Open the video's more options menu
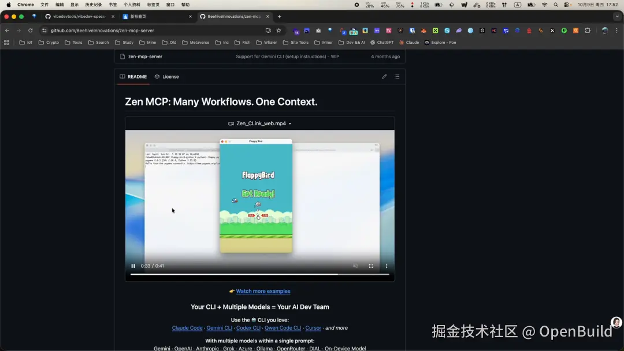Image resolution: width=624 pixels, height=351 pixels. [x=387, y=266]
